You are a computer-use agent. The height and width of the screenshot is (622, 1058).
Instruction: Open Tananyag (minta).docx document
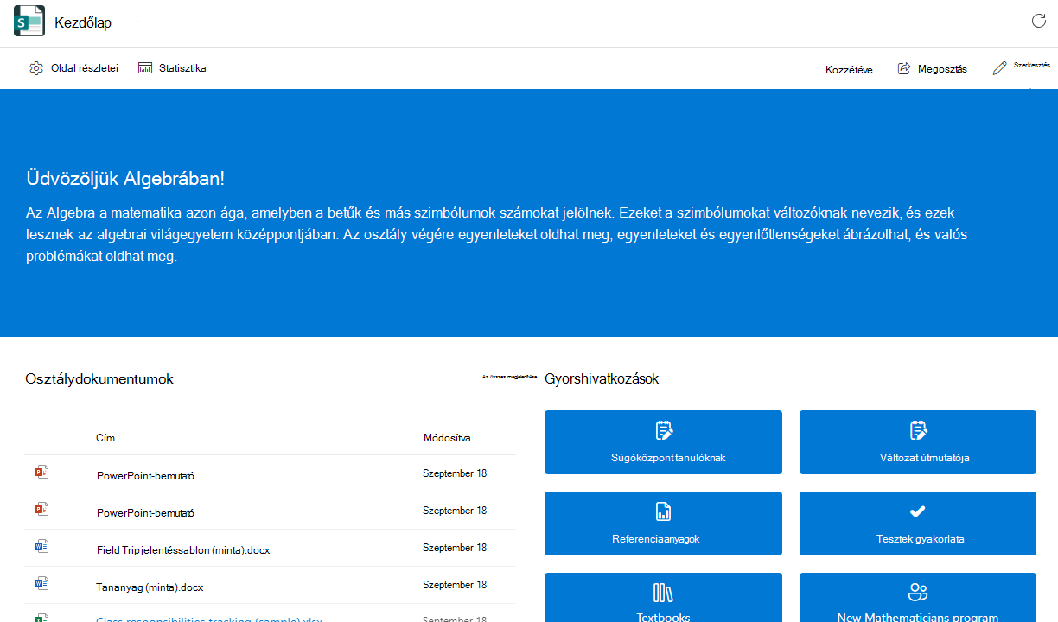click(x=150, y=587)
